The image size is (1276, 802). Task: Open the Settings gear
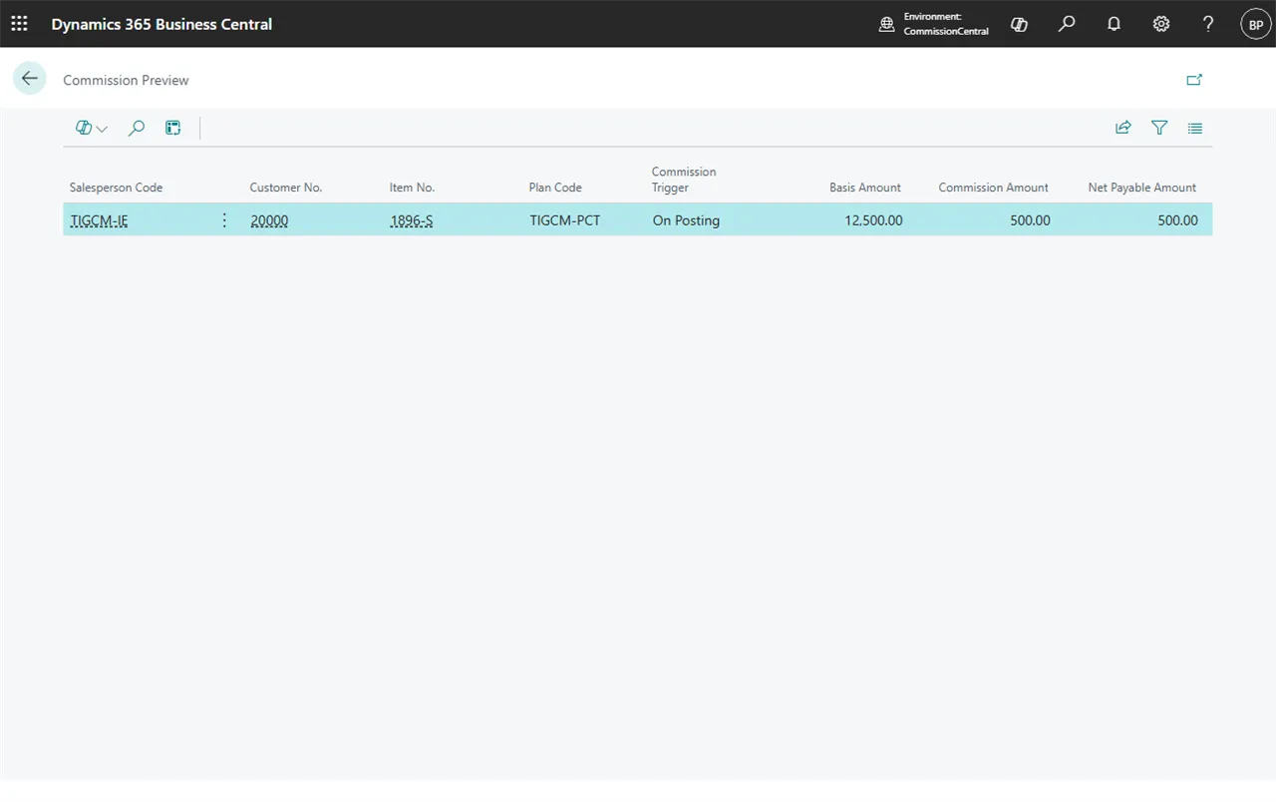(1161, 24)
